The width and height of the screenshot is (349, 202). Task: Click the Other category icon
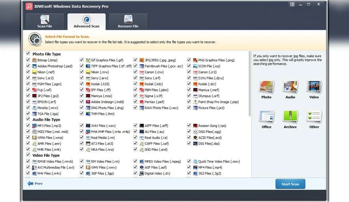[314, 116]
